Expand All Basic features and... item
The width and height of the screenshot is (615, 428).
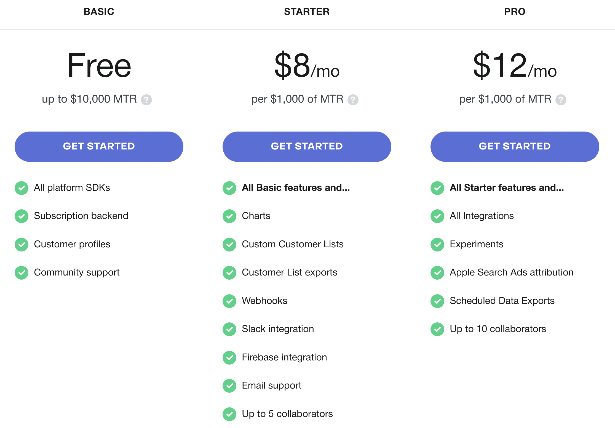coord(295,188)
